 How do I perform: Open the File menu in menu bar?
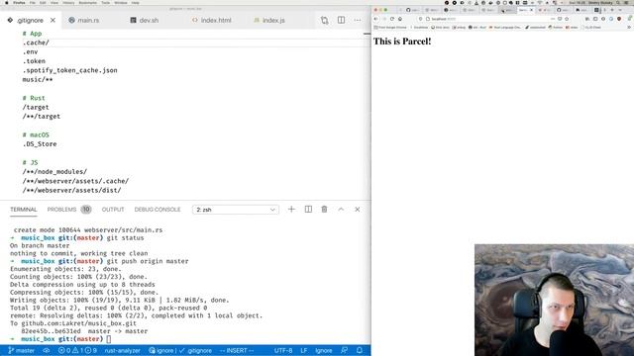click(x=33, y=3)
